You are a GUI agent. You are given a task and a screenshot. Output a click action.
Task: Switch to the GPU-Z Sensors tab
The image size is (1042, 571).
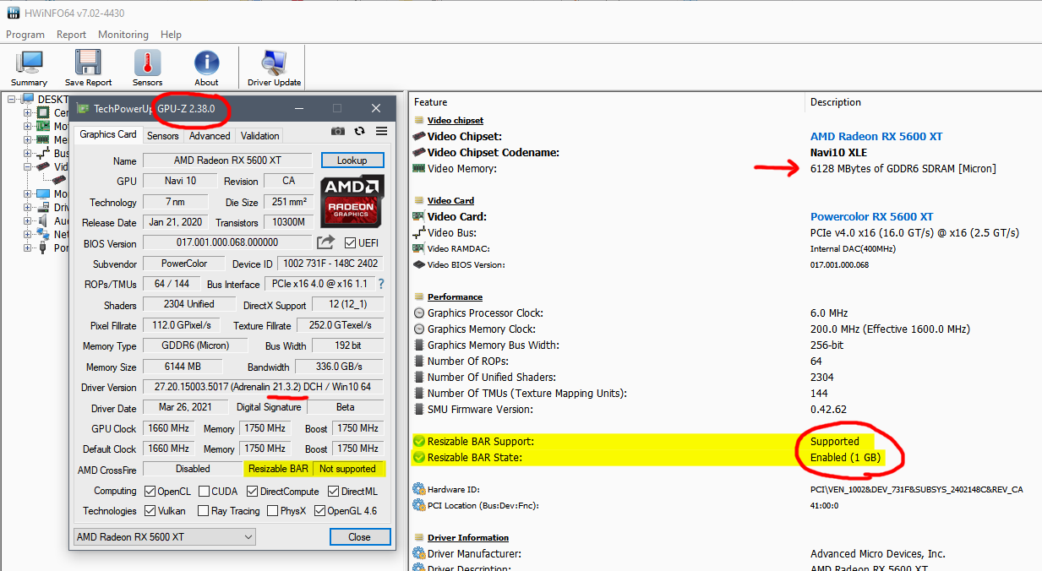pyautogui.click(x=162, y=135)
